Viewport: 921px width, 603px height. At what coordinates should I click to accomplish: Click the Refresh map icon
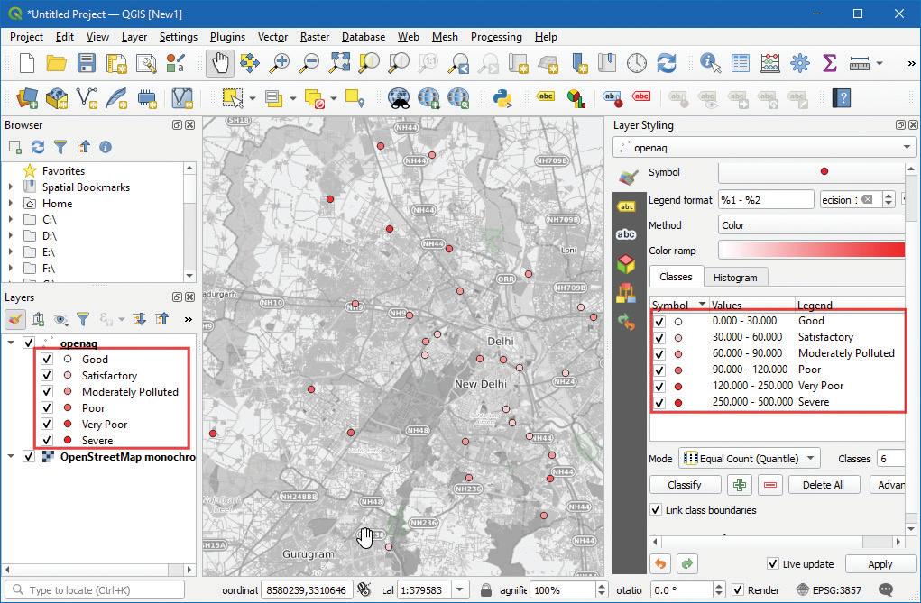click(666, 63)
